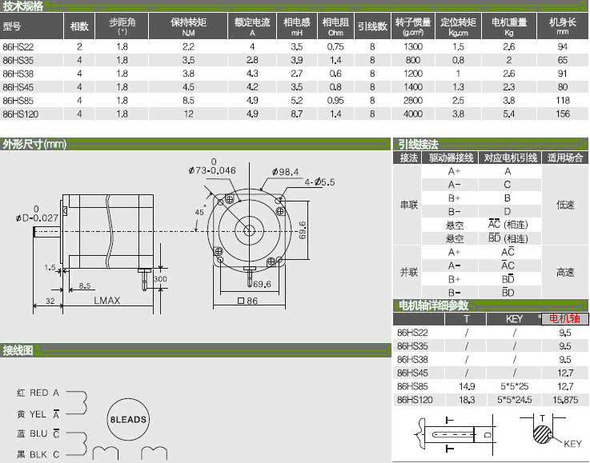This screenshot has height=463, width=590.
Task: Select model 86HS120 in the specification table
Action: [21, 114]
